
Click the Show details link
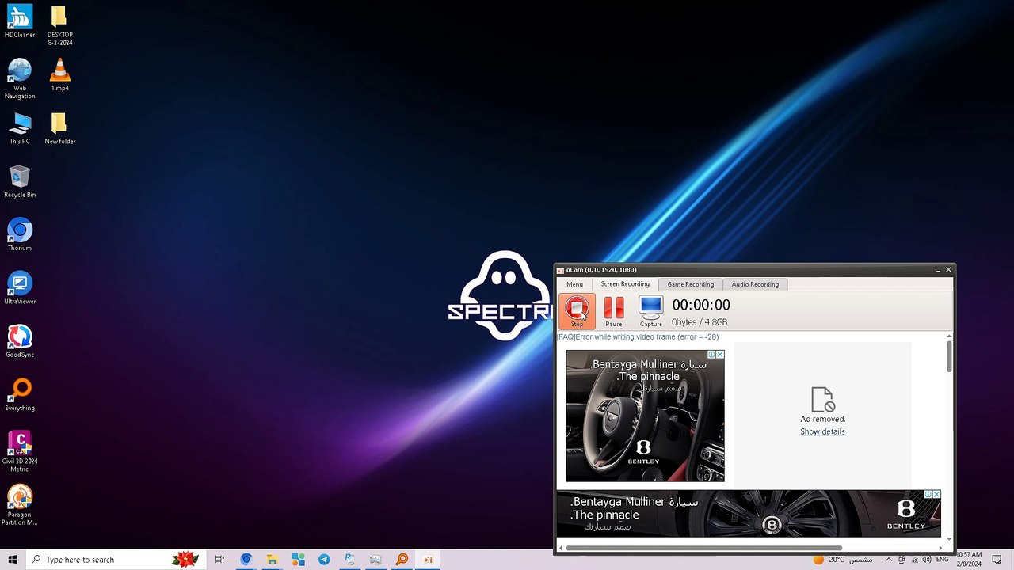coord(822,431)
